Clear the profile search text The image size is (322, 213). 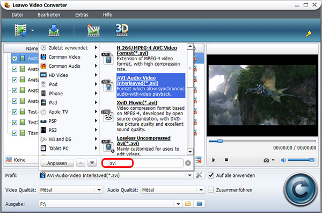(x=188, y=163)
